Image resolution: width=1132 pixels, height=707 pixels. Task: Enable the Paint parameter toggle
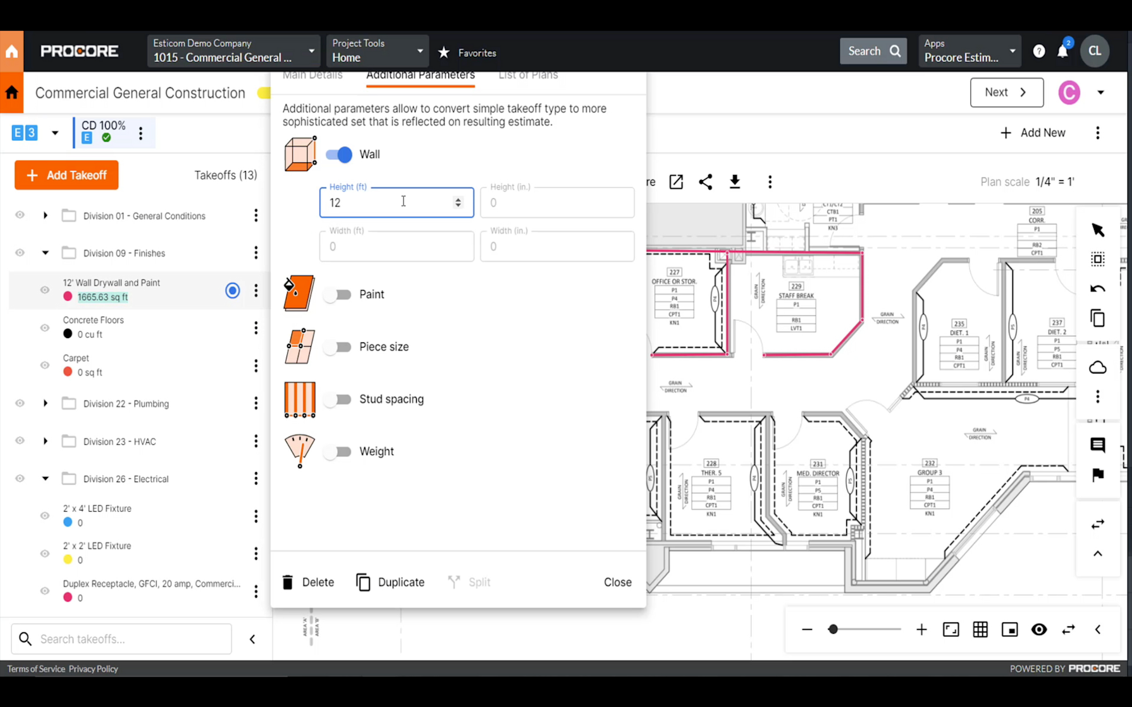coord(338,294)
